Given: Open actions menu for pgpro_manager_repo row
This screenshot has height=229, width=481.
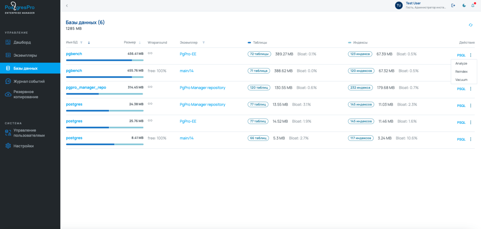Looking at the screenshot, I should pos(471,89).
